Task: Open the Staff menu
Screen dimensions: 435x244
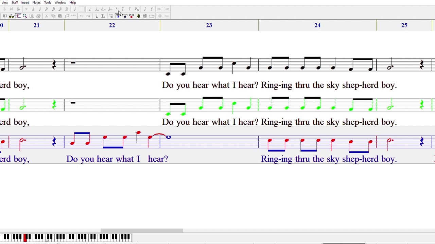Action: [15, 2]
